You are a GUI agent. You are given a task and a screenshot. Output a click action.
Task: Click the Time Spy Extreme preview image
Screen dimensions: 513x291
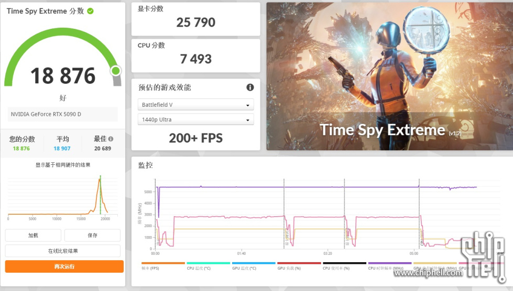pos(390,76)
